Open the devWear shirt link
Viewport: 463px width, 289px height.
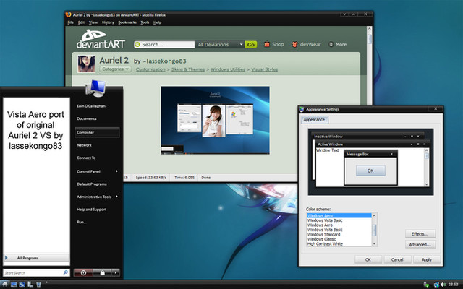pyautogui.click(x=306, y=44)
